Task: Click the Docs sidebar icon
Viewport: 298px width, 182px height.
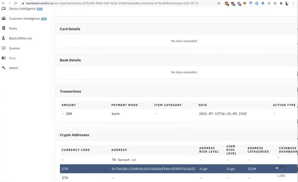Action: tap(4, 58)
